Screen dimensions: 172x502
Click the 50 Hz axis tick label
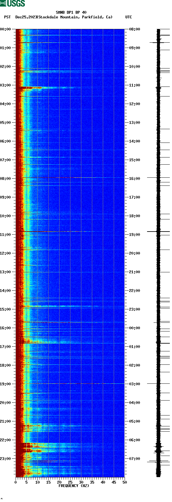tap(125, 482)
